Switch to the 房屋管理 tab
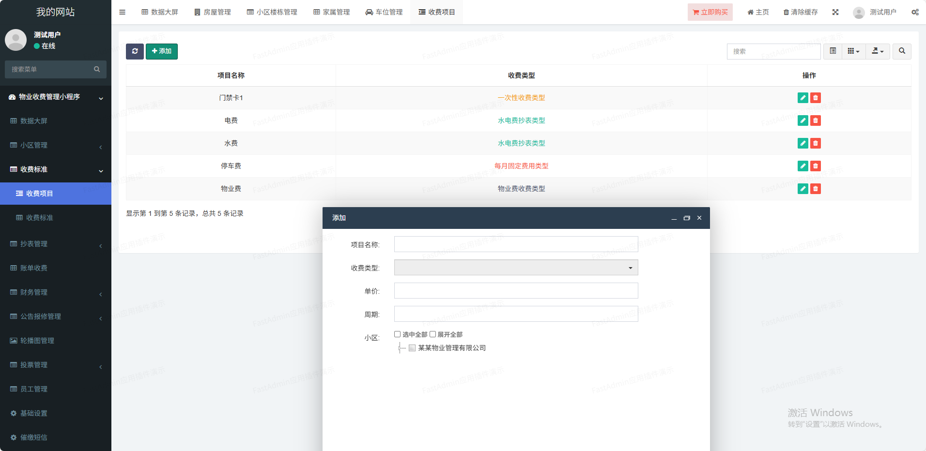Screen dimensions: 926x451 tap(212, 12)
